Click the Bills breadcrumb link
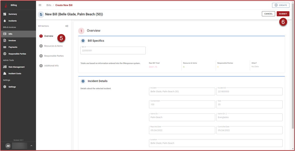The image size is (295, 151). click(x=49, y=5)
